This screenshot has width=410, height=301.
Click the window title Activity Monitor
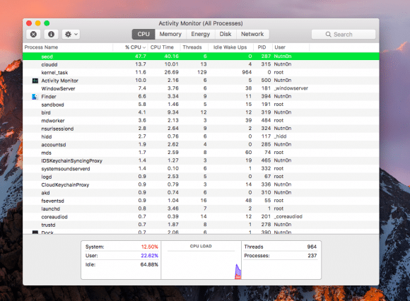click(x=201, y=23)
